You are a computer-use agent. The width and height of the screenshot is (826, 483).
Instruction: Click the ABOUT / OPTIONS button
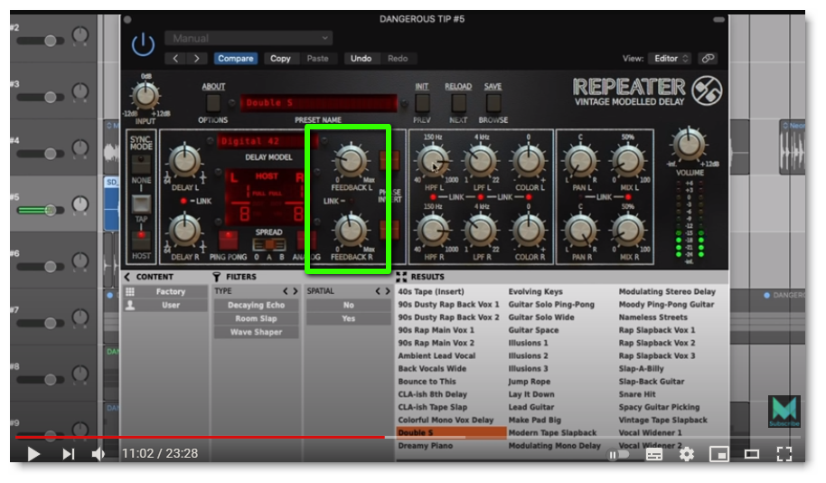click(212, 103)
